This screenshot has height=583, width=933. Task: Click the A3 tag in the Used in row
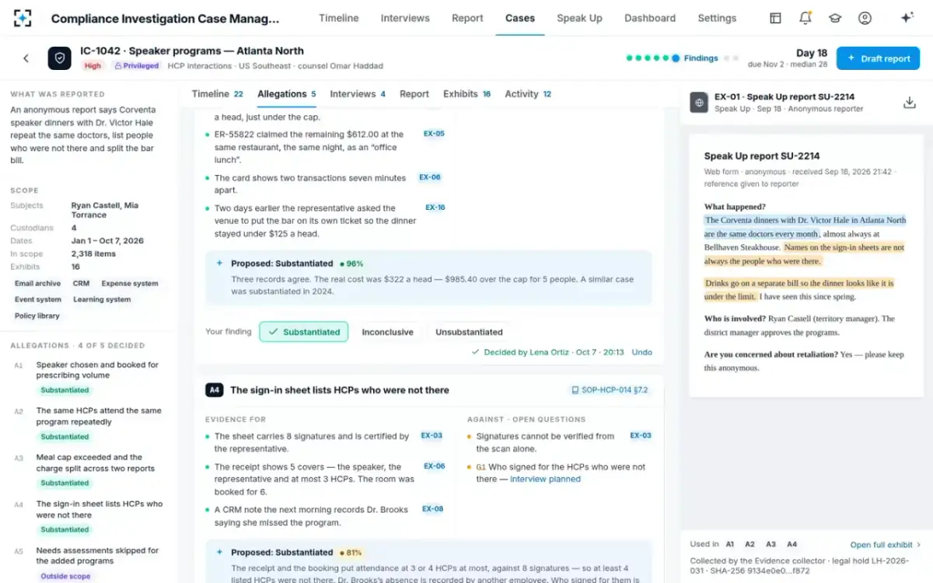771,545
